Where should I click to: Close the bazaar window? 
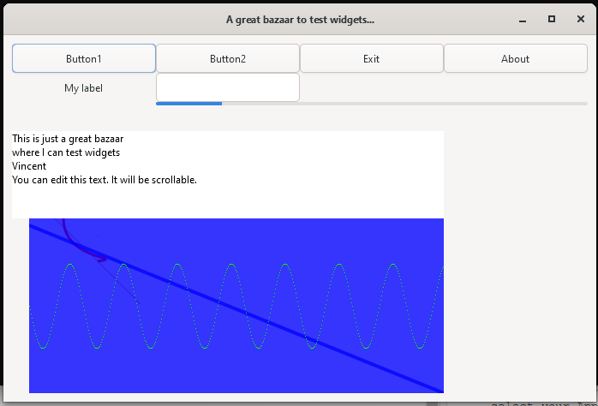(581, 19)
